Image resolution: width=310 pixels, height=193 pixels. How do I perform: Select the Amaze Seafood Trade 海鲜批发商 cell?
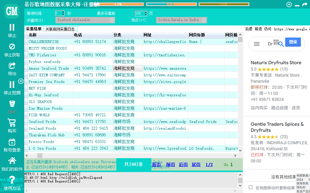click(x=127, y=68)
